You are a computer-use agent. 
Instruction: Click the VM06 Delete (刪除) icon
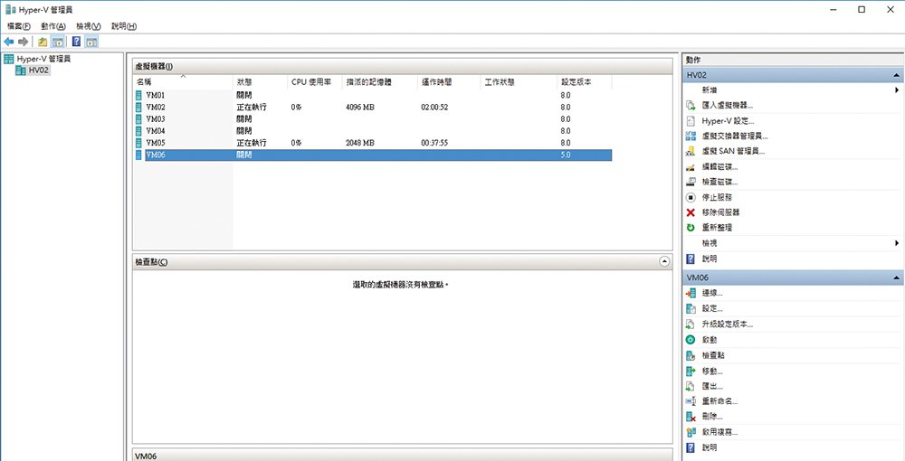[691, 417]
